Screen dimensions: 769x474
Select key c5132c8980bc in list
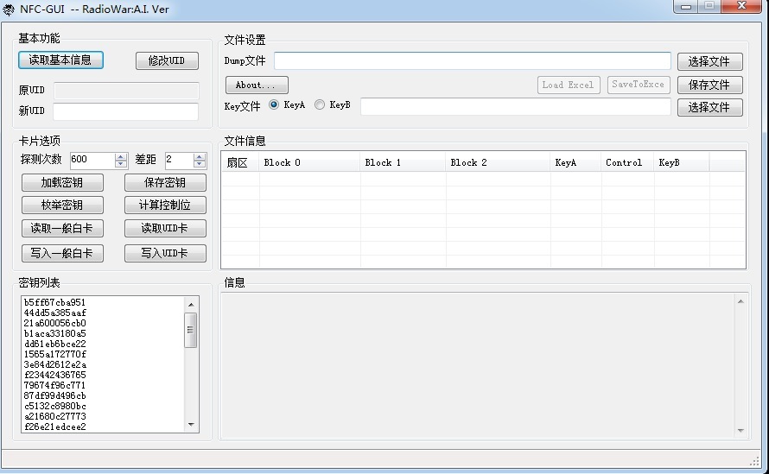(54, 406)
